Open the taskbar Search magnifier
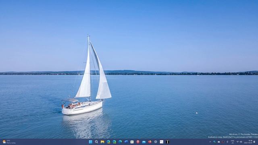Screen dimensions: 258x145 (96, 142)
